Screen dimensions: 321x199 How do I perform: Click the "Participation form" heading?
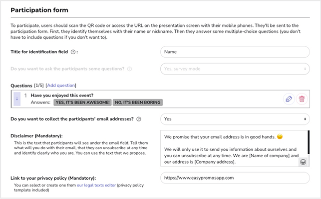click(39, 10)
